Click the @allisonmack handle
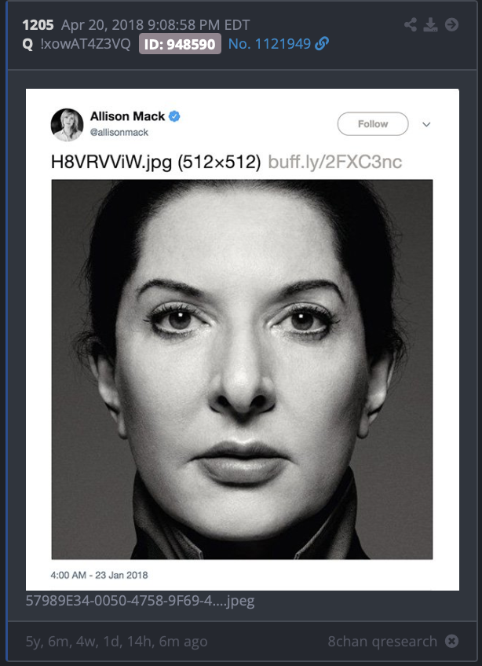 [119, 133]
